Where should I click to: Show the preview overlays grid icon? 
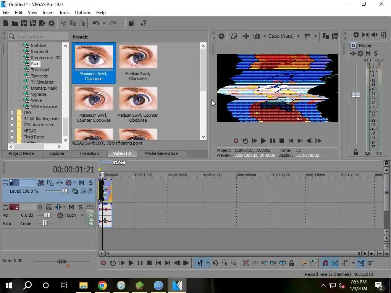coord(307,36)
